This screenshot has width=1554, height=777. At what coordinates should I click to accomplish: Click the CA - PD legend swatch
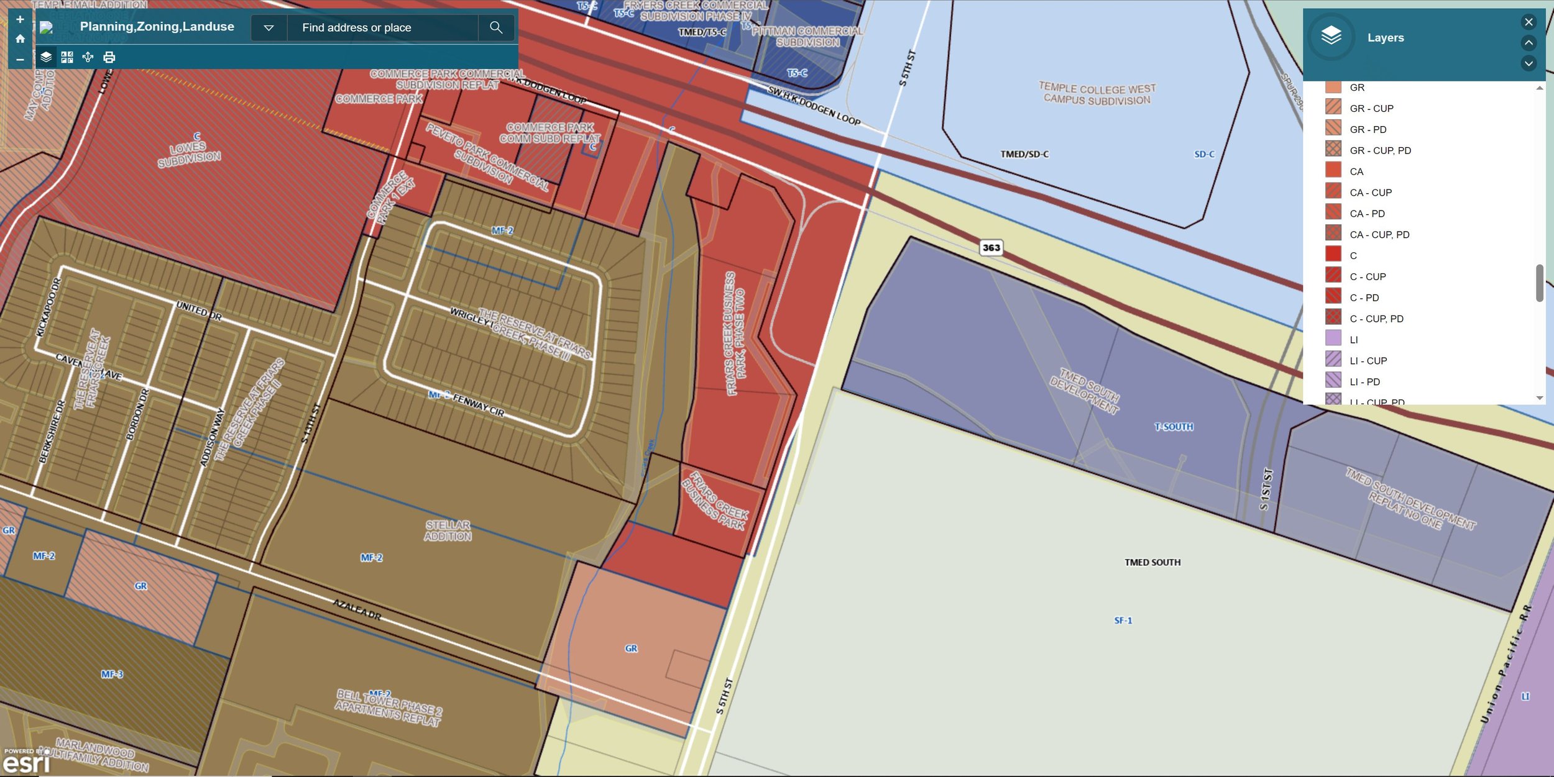pyautogui.click(x=1333, y=212)
